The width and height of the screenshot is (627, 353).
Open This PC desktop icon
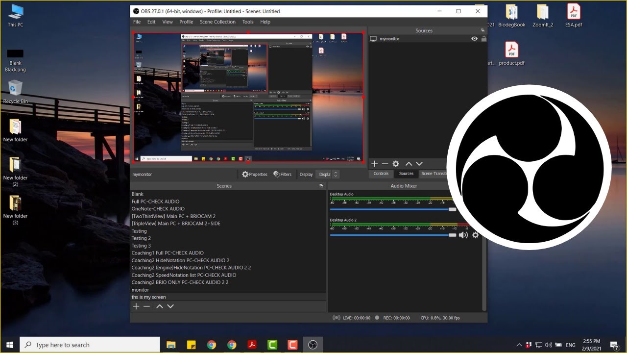(15, 15)
